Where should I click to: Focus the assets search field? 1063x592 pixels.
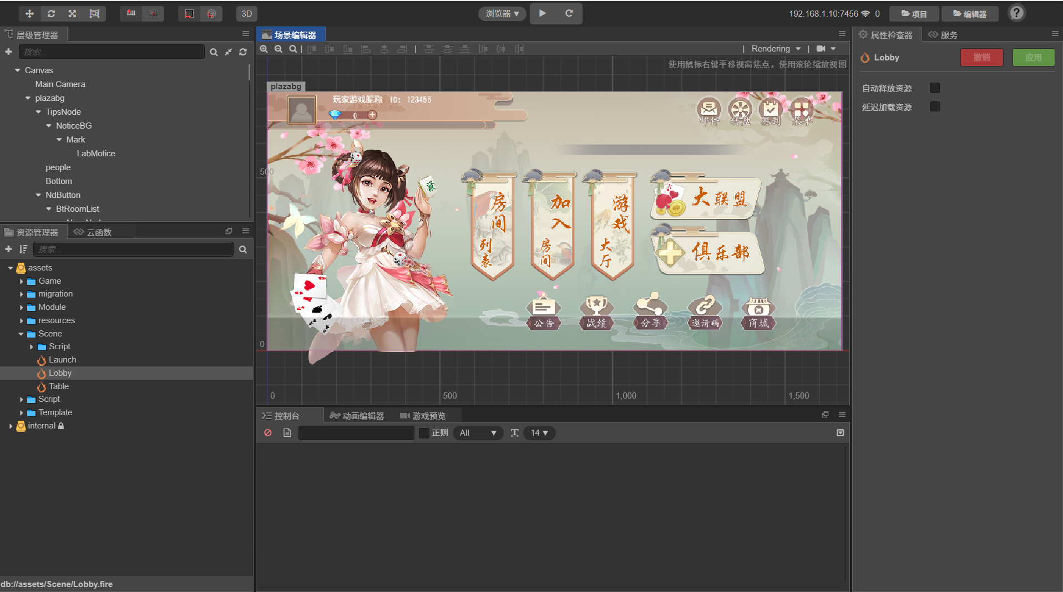[133, 249]
